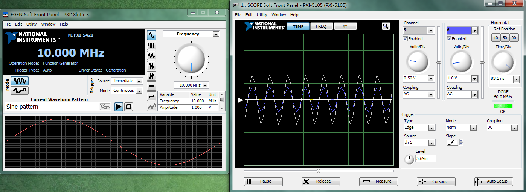Viewport: 526px width, 192px height.
Task: Select the user-defined waveform icon in FGEN
Action: click(x=151, y=107)
